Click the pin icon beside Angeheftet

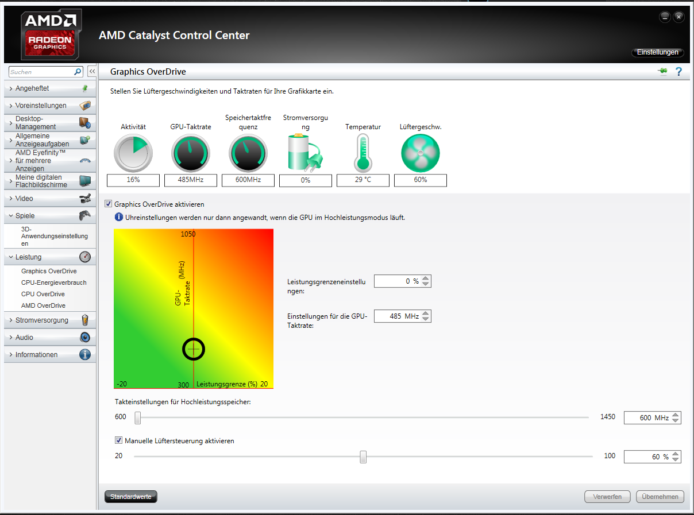(85, 88)
